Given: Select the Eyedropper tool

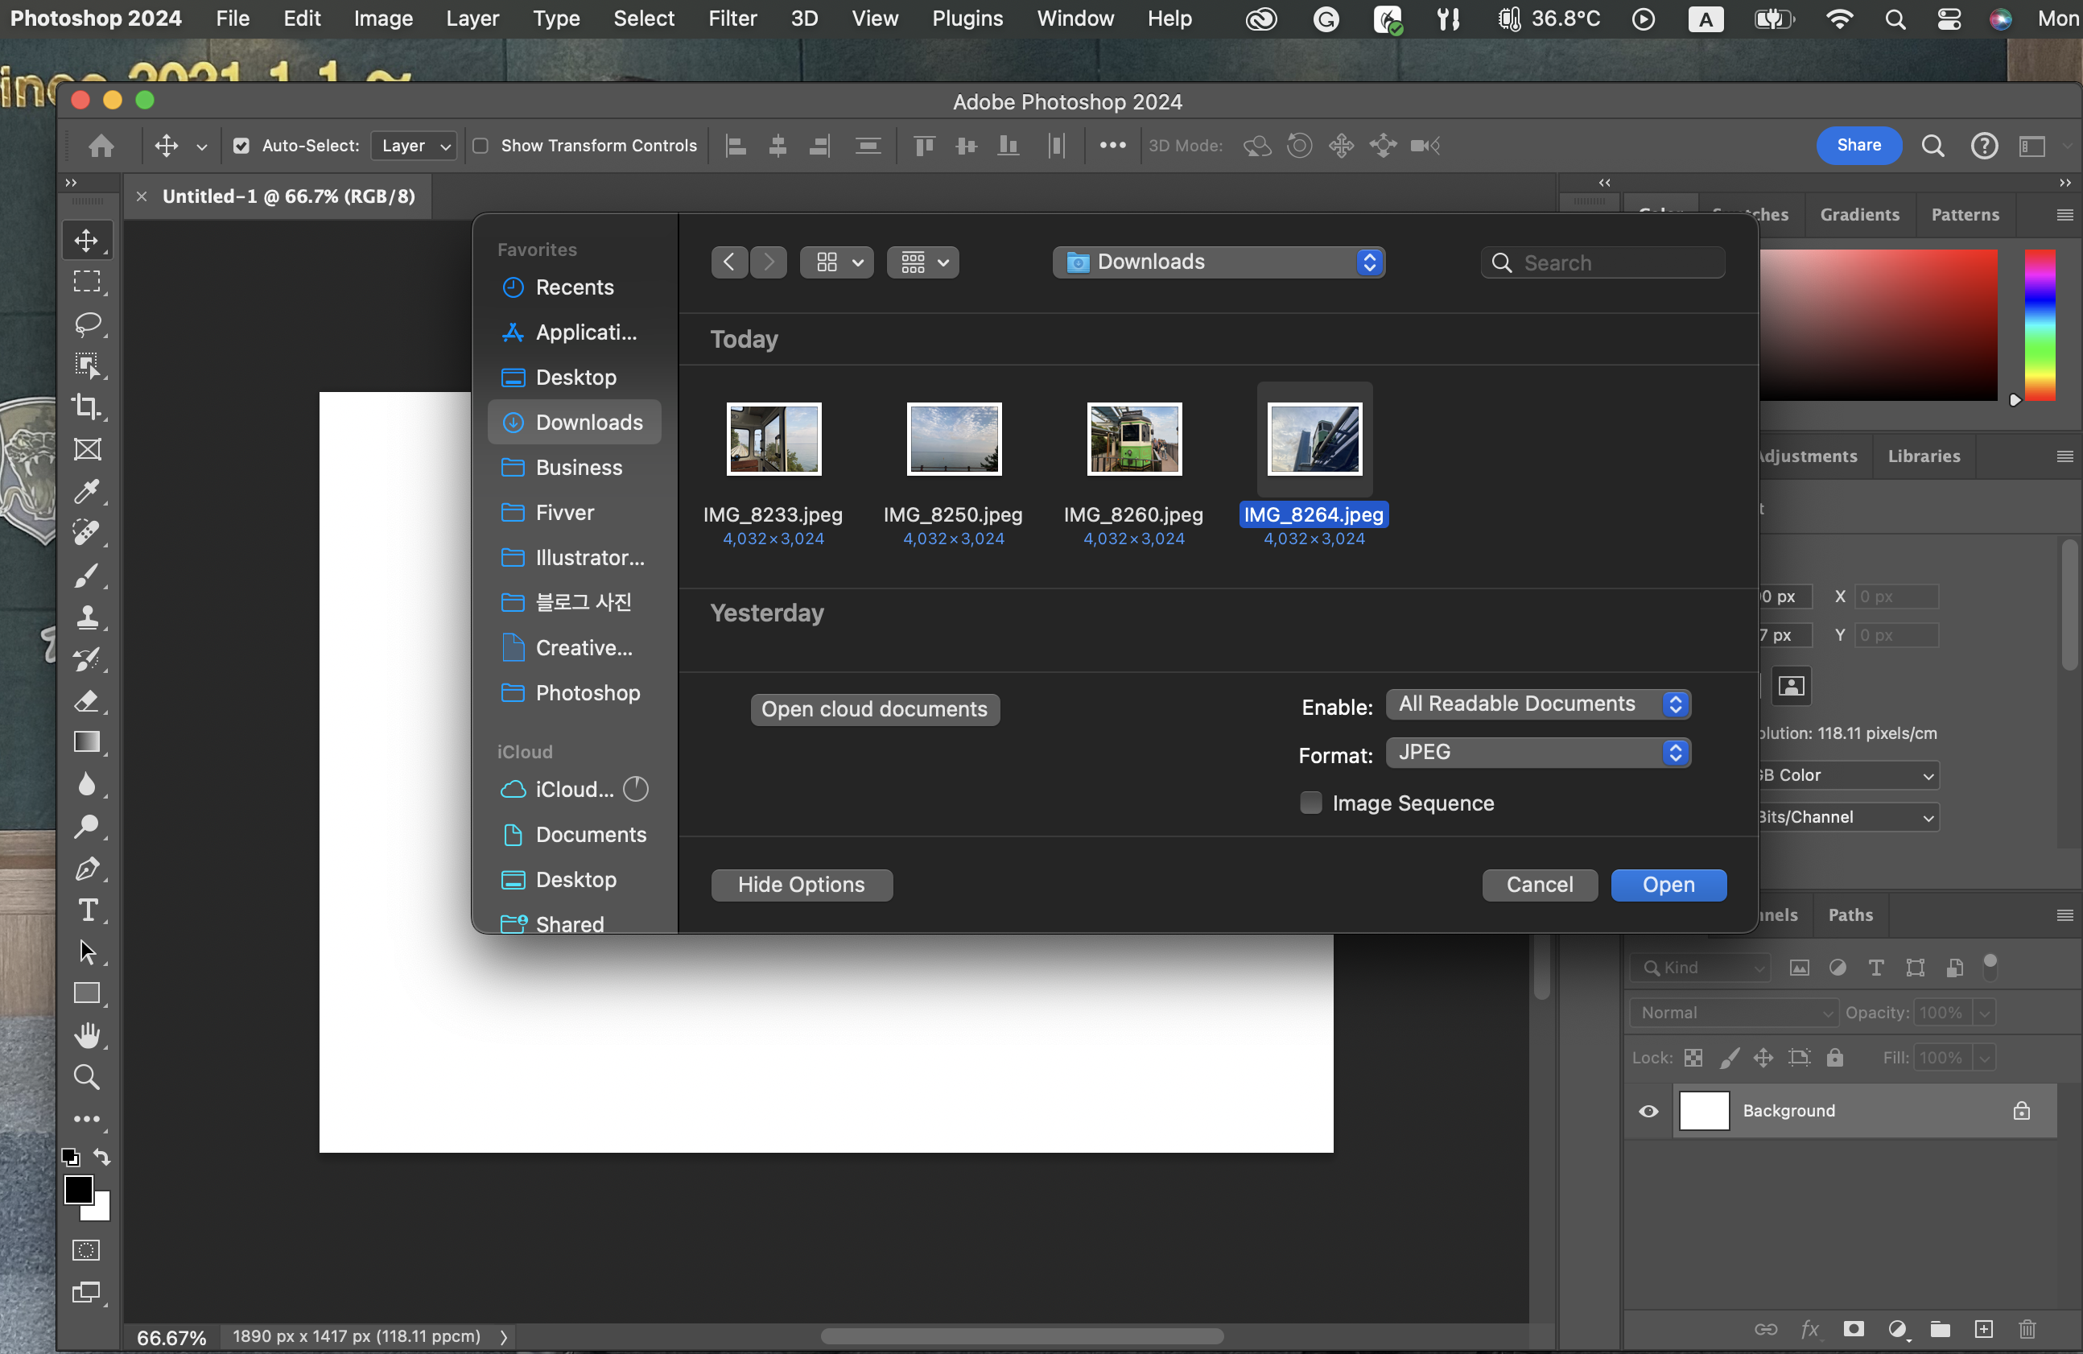Looking at the screenshot, I should coord(87,491).
